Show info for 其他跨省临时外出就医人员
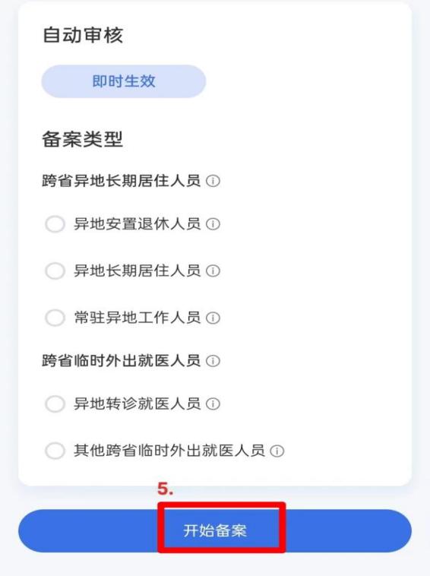This screenshot has width=430, height=576. click(x=277, y=451)
